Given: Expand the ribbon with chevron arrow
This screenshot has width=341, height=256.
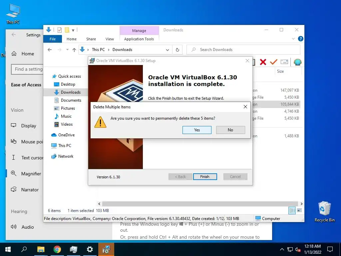Looking at the screenshot, I should point(293,39).
